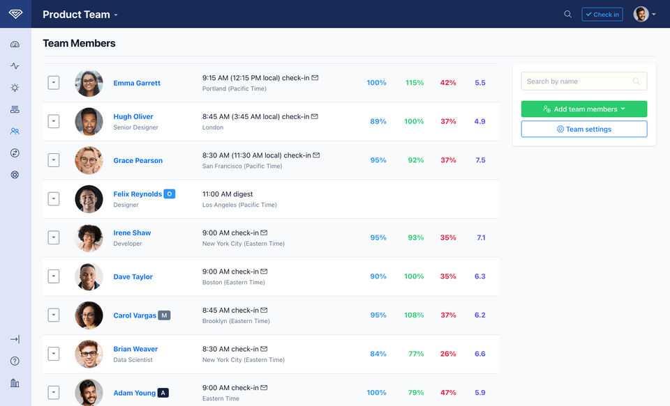Click the M badge next to Carol Vargas

click(164, 315)
